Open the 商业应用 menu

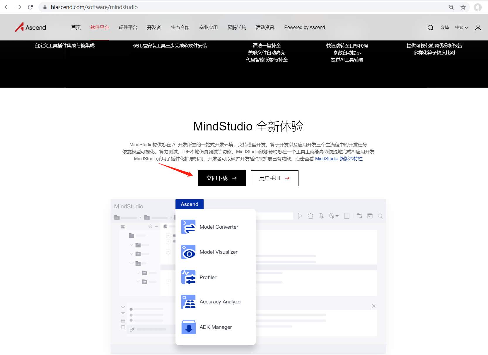click(208, 27)
